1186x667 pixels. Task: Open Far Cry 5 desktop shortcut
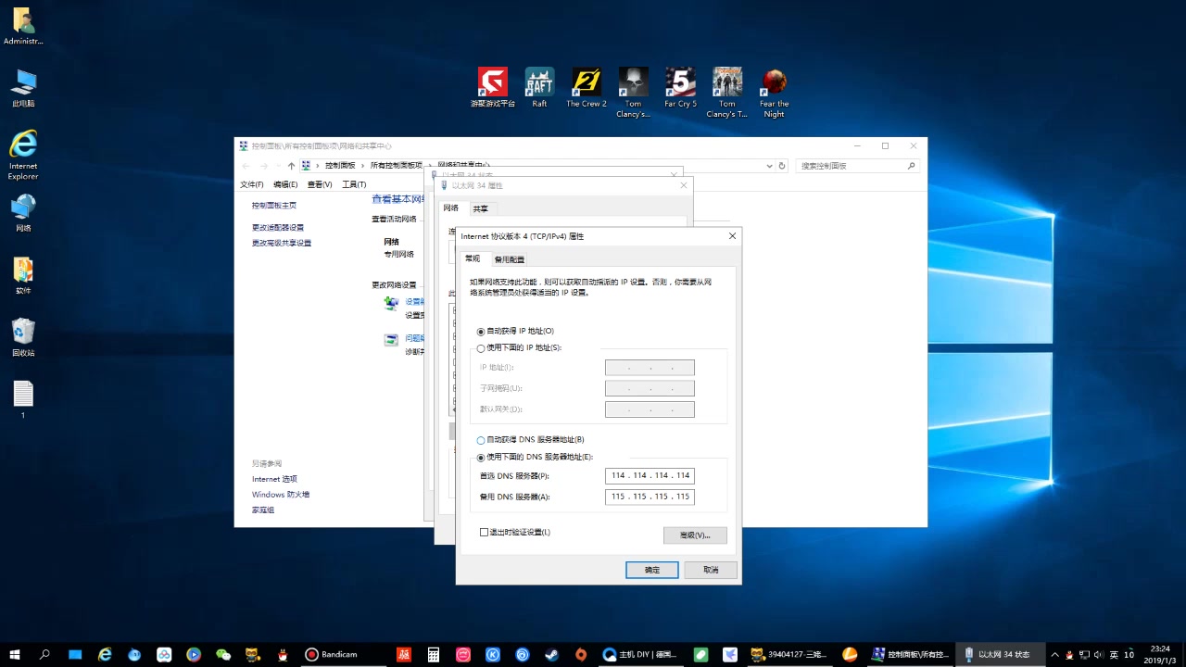coord(679,82)
